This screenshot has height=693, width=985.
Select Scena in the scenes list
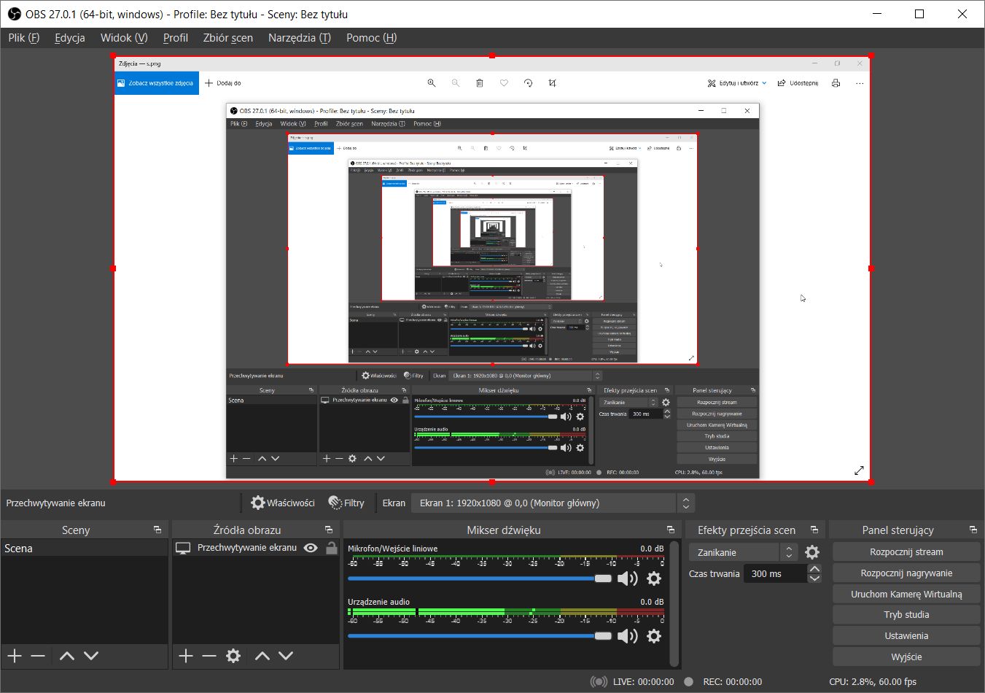85,548
